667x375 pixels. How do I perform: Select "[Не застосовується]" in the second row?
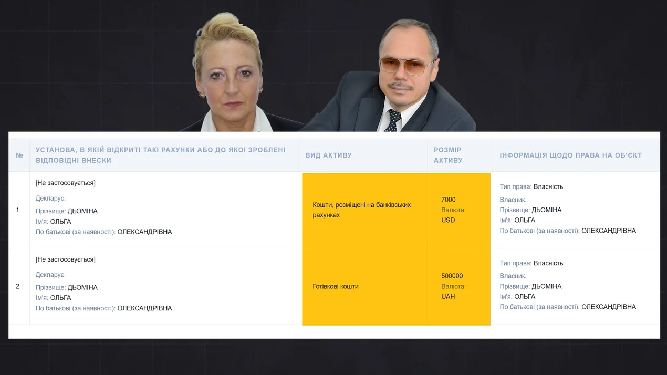click(66, 259)
